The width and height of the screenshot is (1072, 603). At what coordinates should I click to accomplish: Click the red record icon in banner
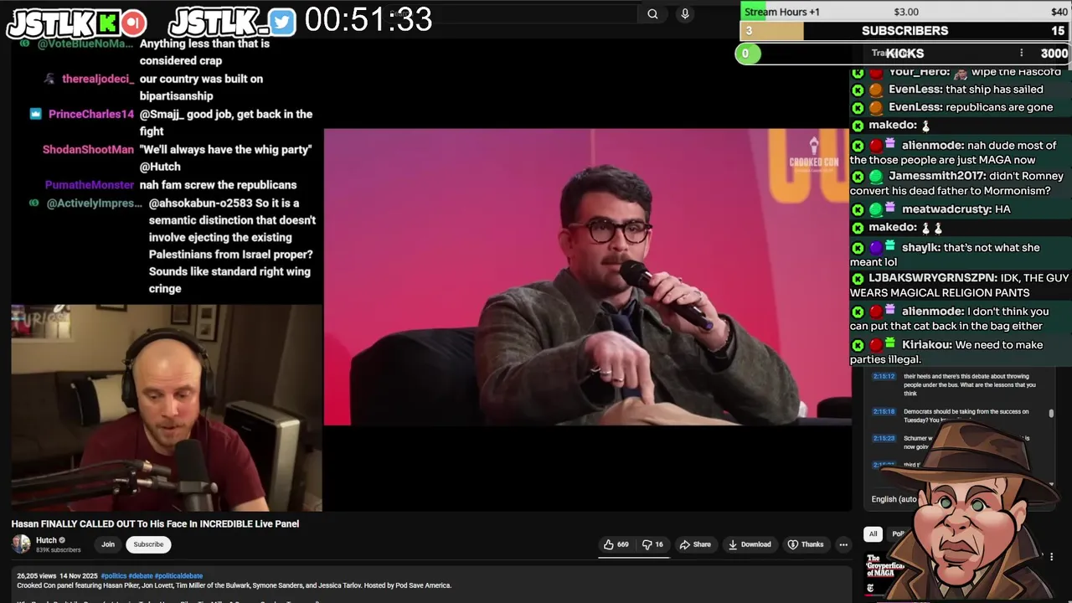[133, 23]
